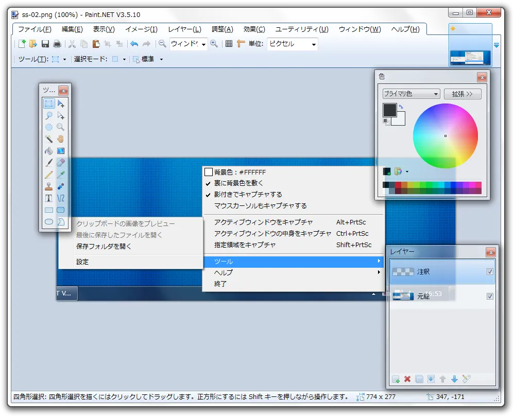Add a new layer in the Layers panel
Viewport: 514px width, 416px height.
(396, 379)
